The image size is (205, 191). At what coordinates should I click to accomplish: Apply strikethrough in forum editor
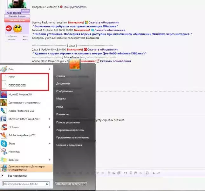click(x=140, y=173)
